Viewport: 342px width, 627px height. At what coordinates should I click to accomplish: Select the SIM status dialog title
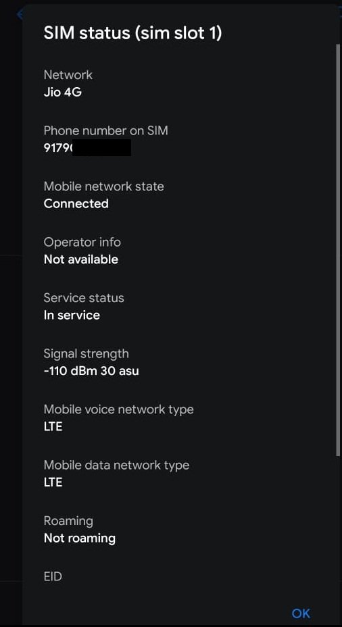pyautogui.click(x=132, y=33)
